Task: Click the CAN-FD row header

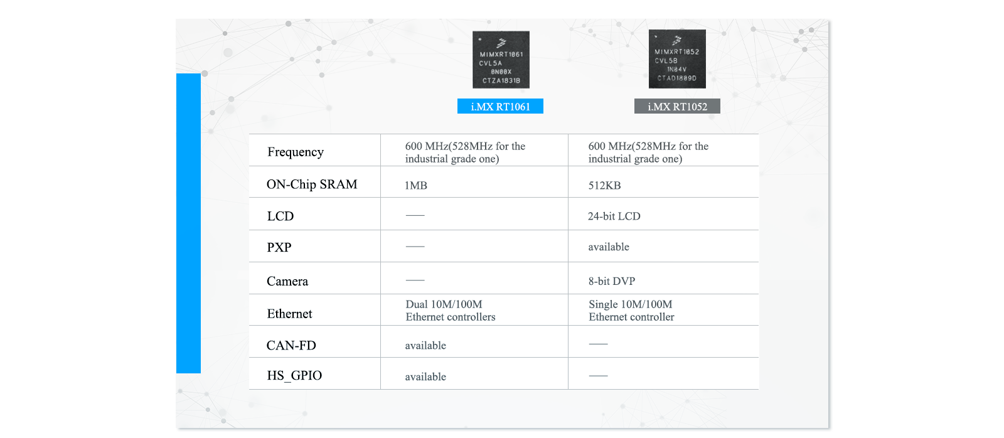Action: 291,345
